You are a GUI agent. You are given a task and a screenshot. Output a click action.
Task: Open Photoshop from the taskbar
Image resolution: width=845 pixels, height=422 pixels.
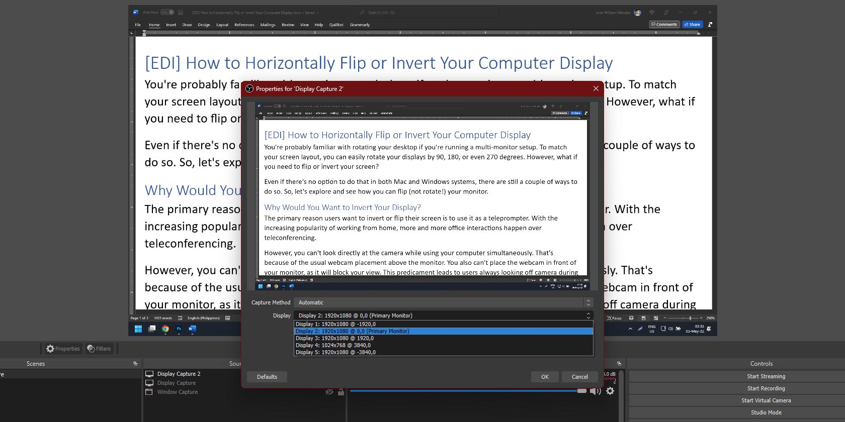pyautogui.click(x=179, y=329)
